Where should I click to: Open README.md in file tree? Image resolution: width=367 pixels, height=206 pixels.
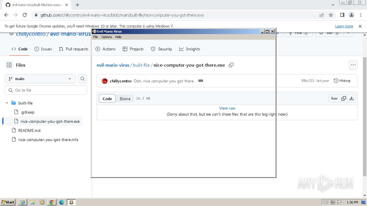(x=29, y=130)
